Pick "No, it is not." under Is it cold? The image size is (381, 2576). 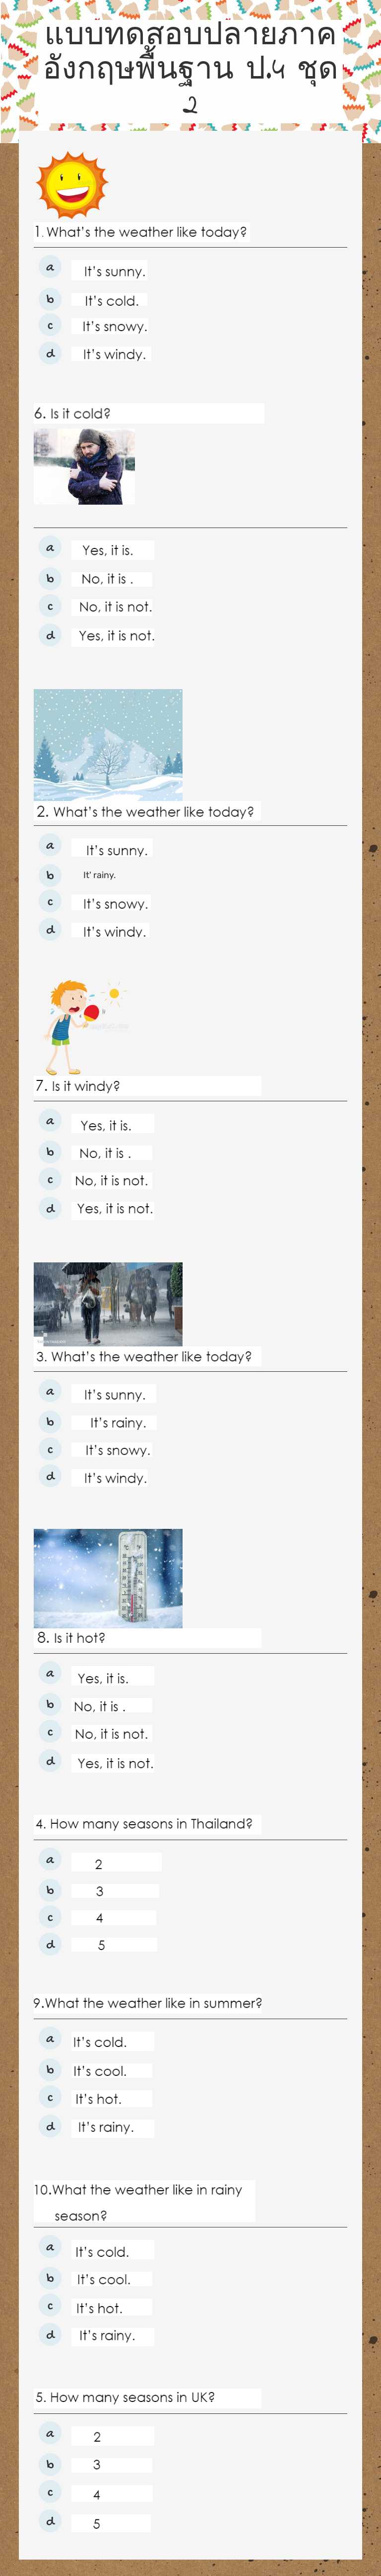pos(115,607)
